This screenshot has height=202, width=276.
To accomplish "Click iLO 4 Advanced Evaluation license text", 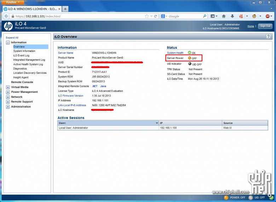I will (107, 91).
